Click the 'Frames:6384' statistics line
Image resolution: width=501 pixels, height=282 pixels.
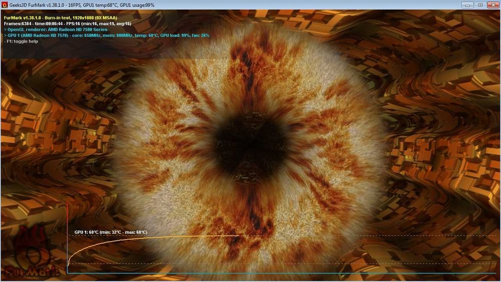[68, 24]
